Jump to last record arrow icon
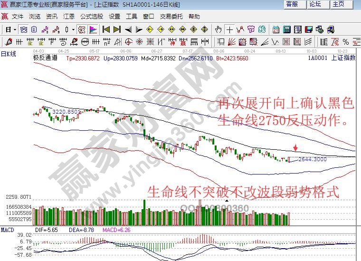This screenshot has width=361, height=261. (117, 29)
